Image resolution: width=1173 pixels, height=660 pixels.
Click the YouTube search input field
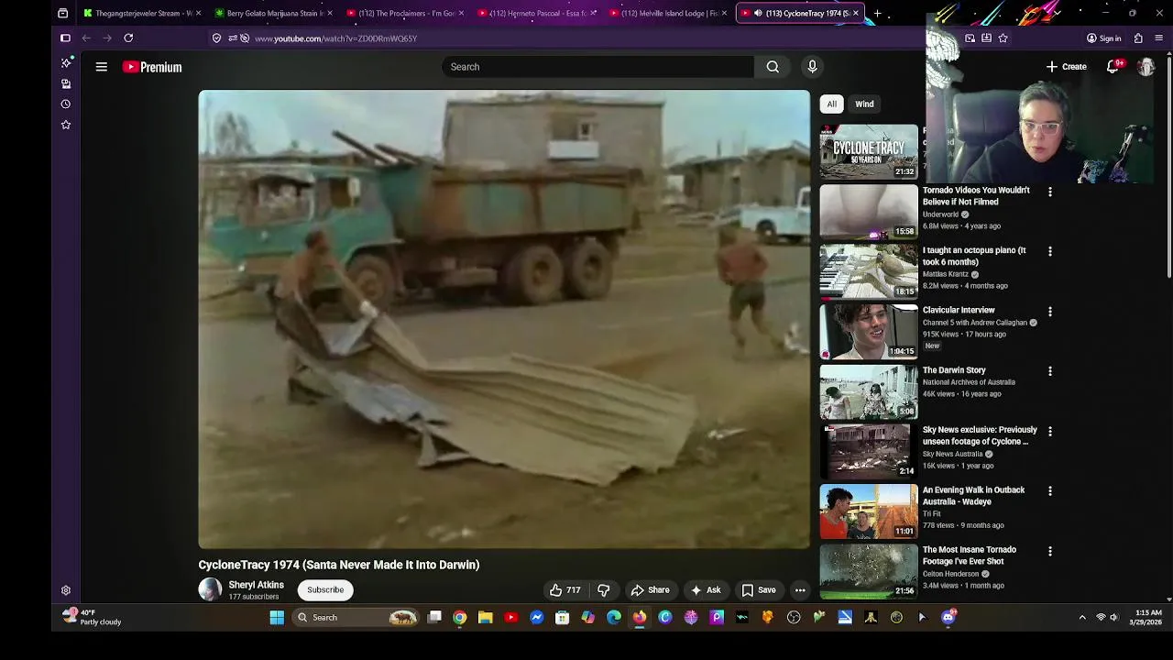pyautogui.click(x=597, y=67)
